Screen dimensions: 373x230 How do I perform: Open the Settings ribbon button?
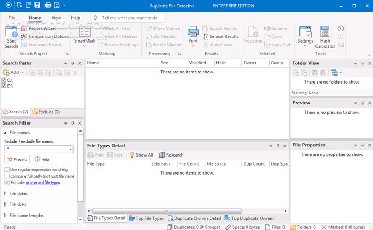(305, 36)
